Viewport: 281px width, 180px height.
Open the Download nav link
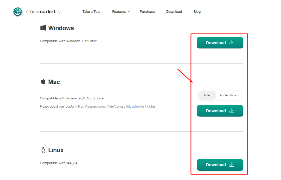click(x=174, y=12)
